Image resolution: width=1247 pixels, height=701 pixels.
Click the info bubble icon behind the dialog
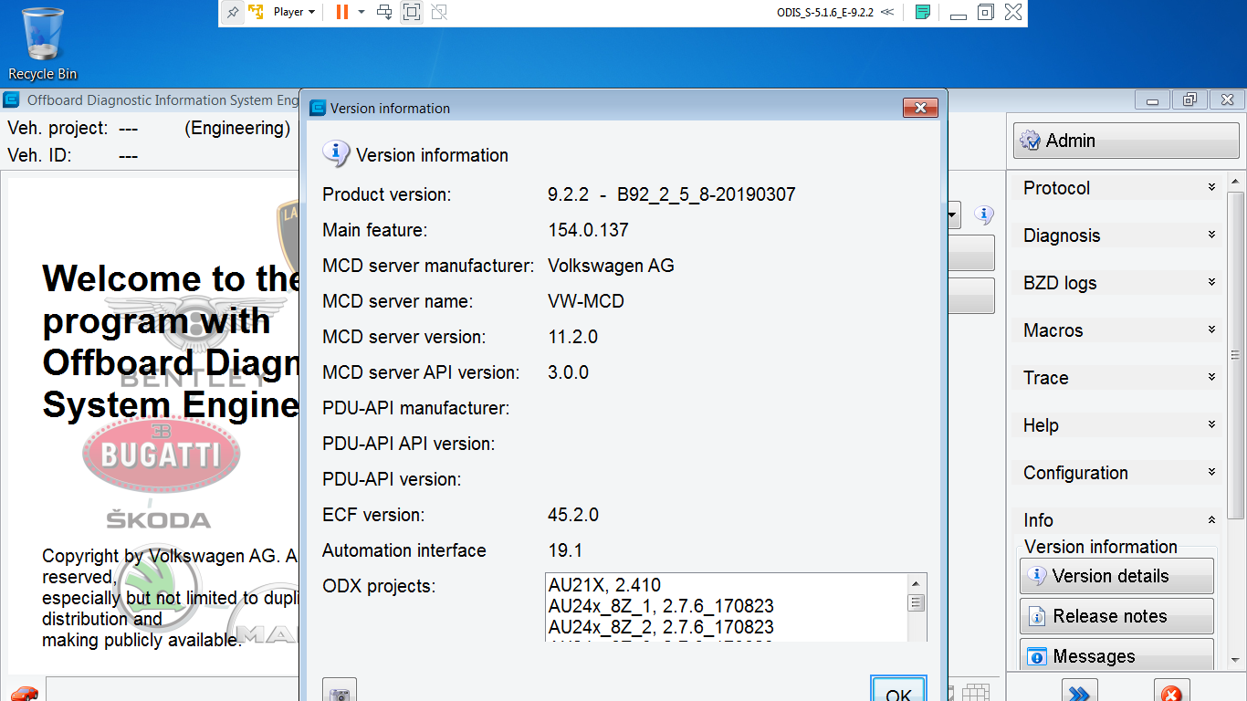pyautogui.click(x=983, y=215)
